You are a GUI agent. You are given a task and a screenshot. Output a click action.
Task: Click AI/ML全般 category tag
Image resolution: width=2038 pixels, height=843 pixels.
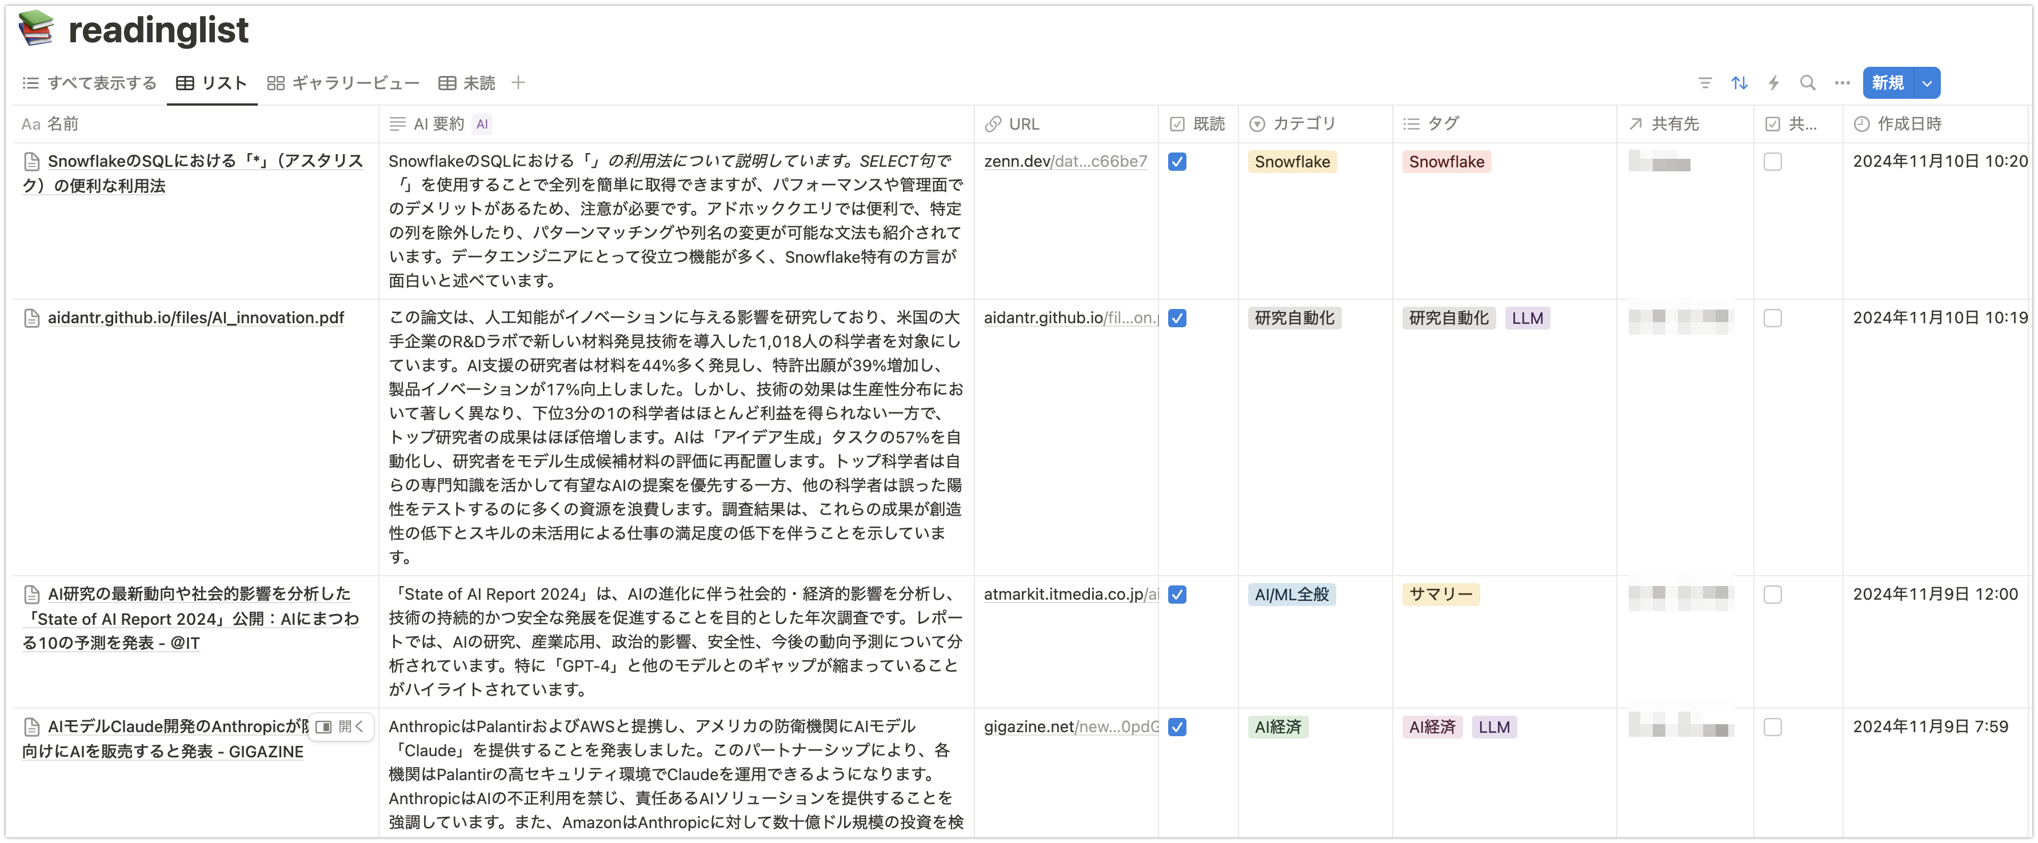[x=1291, y=595]
